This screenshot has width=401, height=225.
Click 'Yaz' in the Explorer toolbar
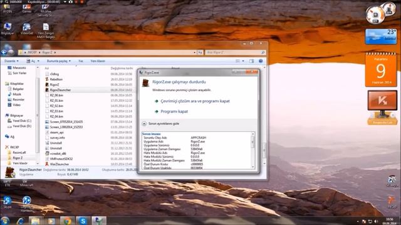[x=81, y=61]
